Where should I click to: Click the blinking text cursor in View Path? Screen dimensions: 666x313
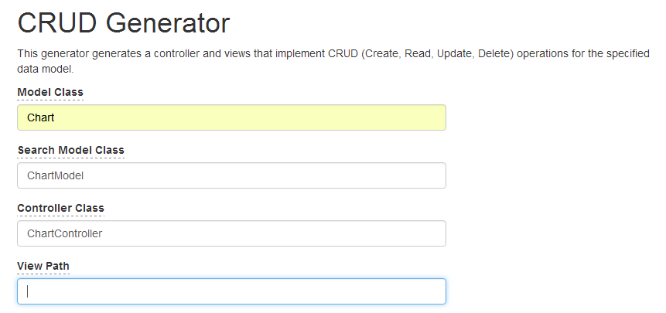28,291
